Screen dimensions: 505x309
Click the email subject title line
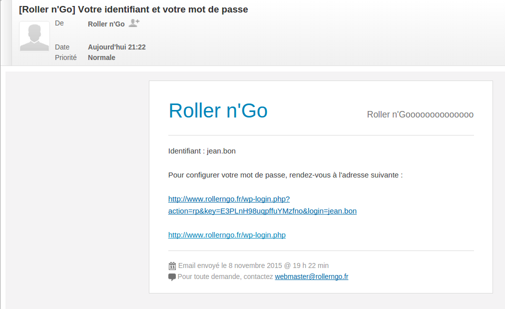[133, 9]
